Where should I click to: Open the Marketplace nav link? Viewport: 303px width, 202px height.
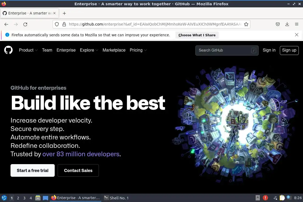coord(114,50)
